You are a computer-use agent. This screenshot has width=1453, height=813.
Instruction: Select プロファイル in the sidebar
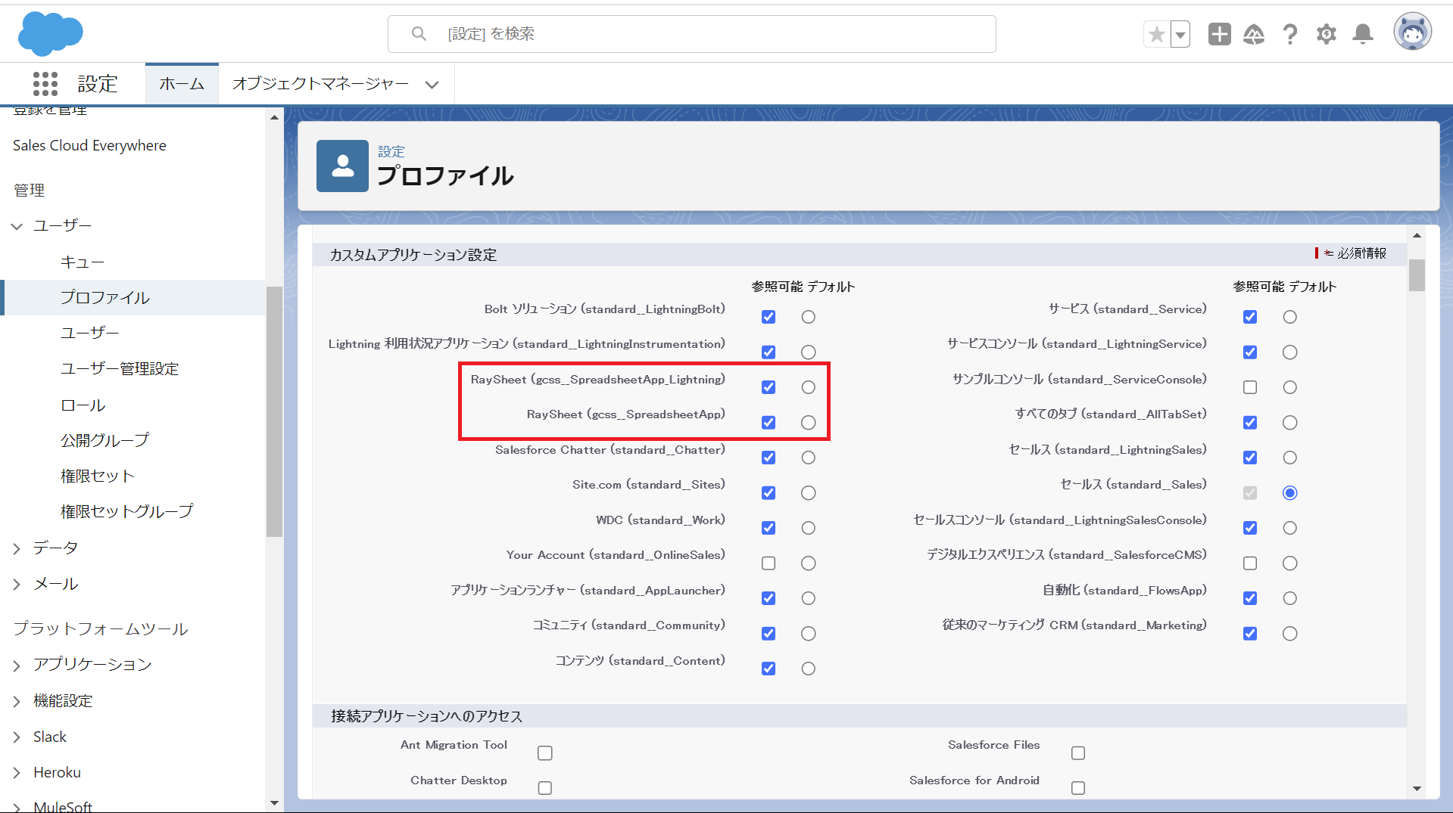pyautogui.click(x=104, y=297)
